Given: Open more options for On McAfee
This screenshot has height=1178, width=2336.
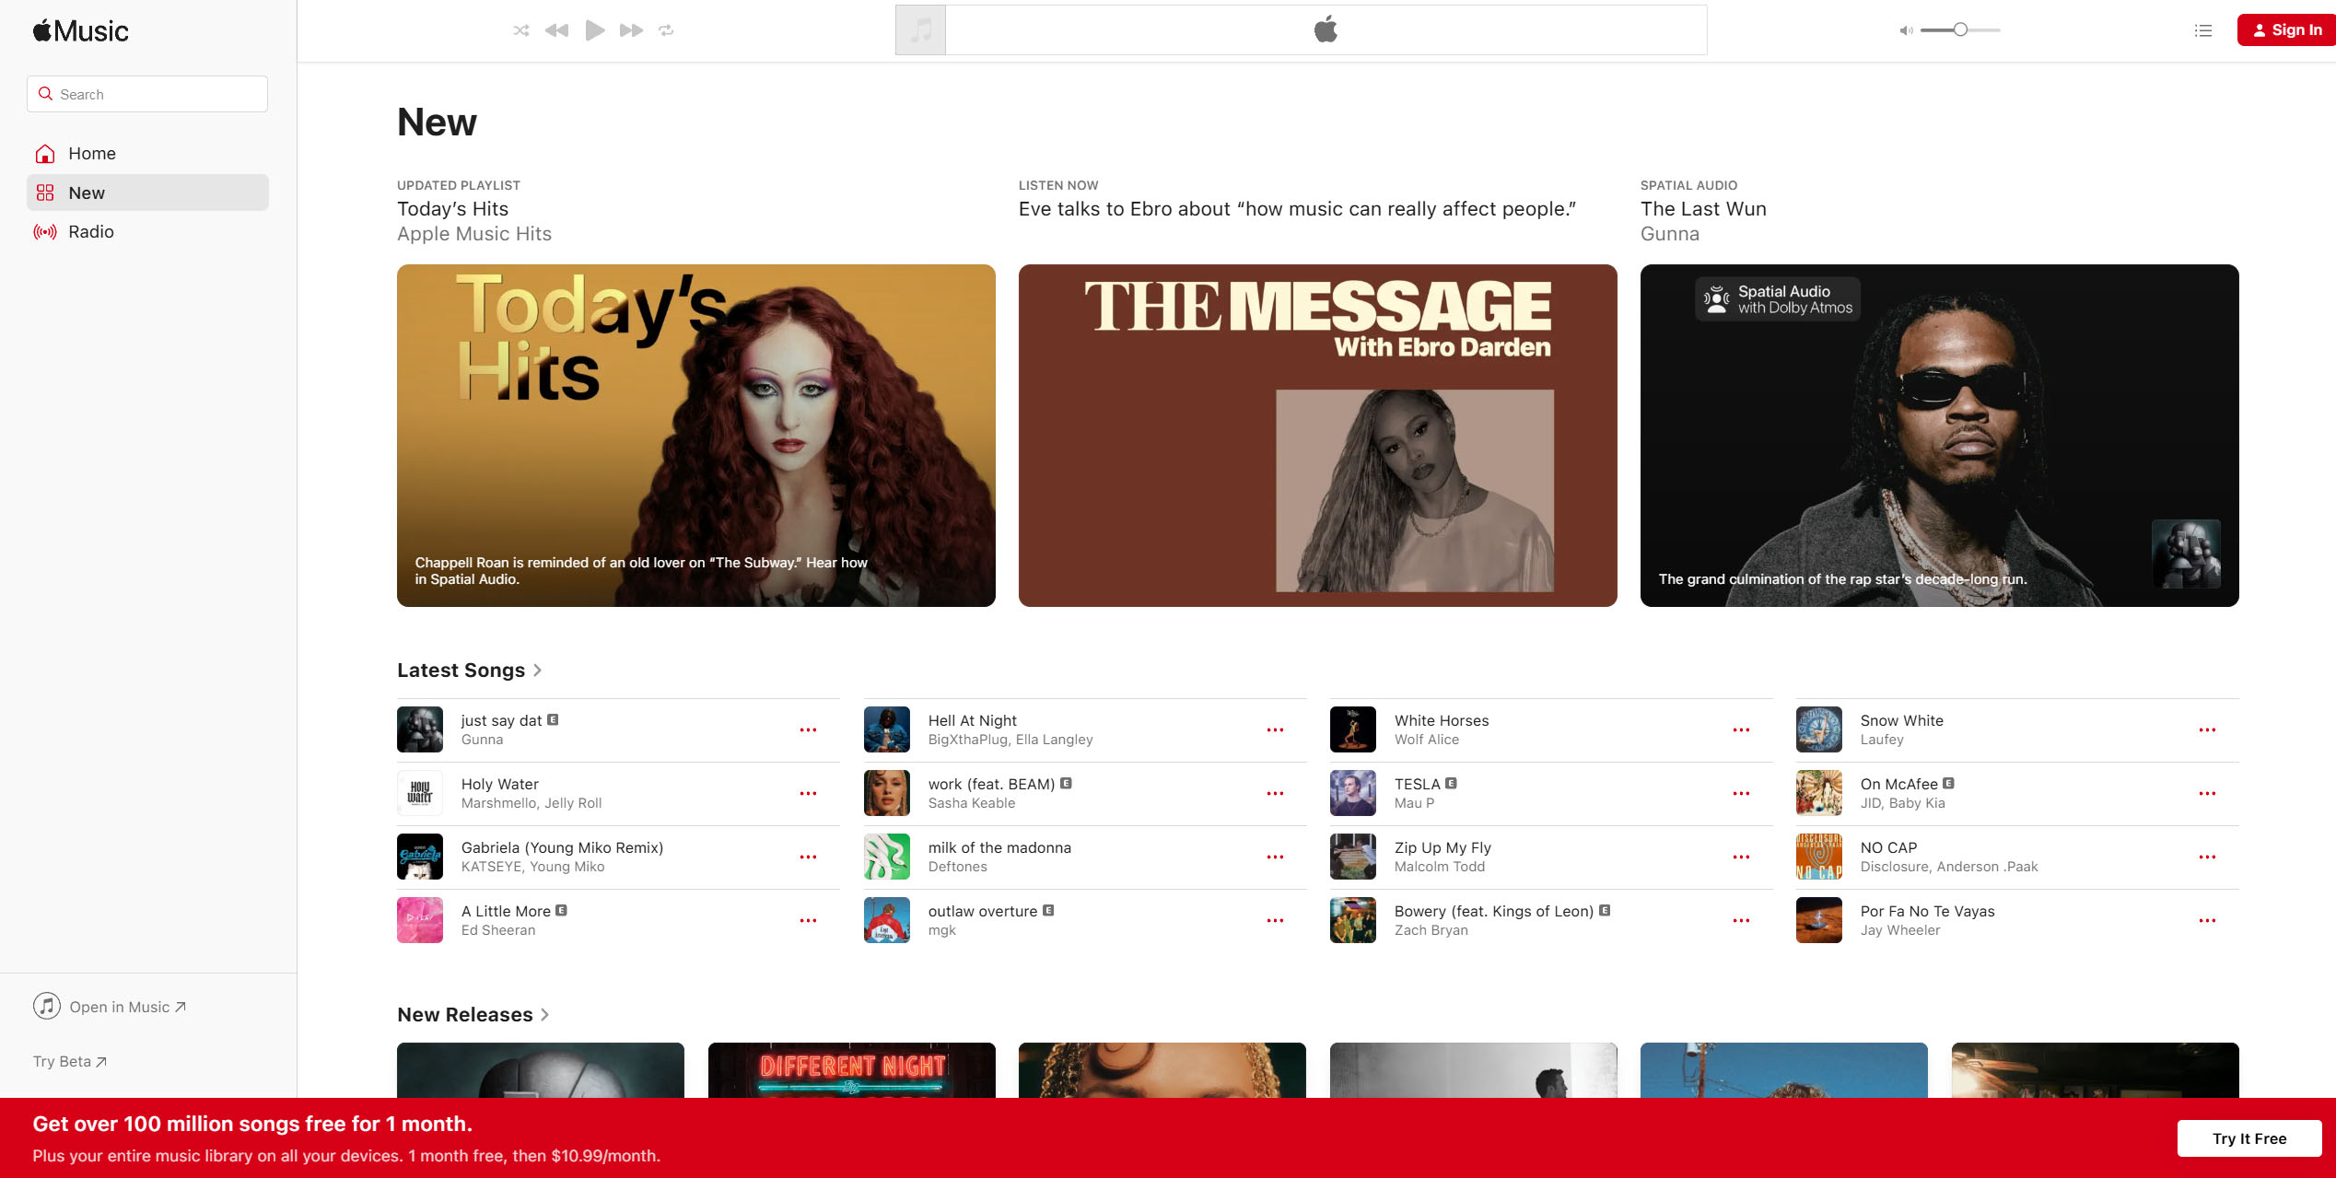Looking at the screenshot, I should coord(2207,794).
